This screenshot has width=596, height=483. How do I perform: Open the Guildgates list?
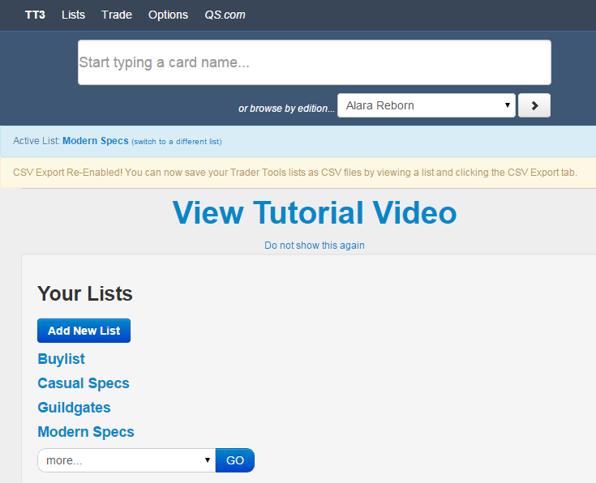[x=74, y=408]
